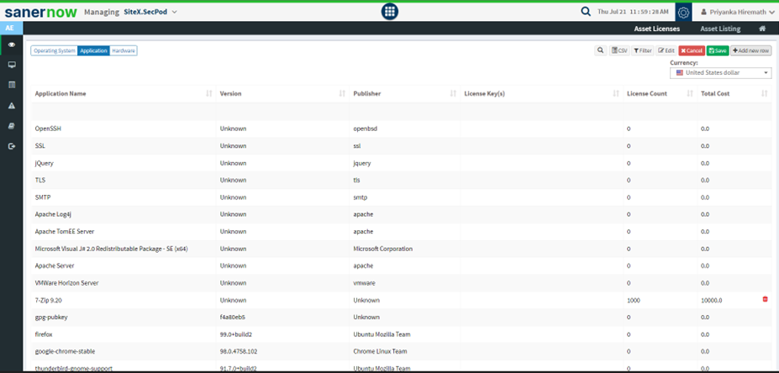The height and width of the screenshot is (373, 779).
Task: Select the firefox application name
Action: click(x=44, y=334)
